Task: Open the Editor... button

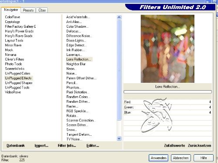Action: coord(93,146)
